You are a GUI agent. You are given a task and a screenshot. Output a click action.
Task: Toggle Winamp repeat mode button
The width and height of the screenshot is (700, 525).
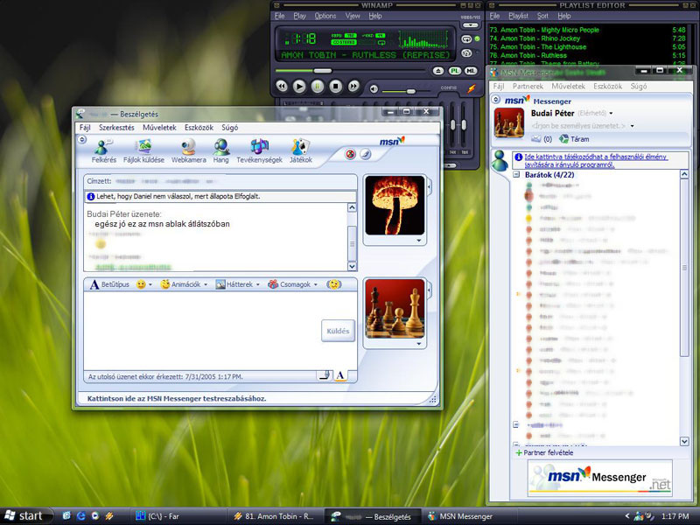click(x=466, y=39)
